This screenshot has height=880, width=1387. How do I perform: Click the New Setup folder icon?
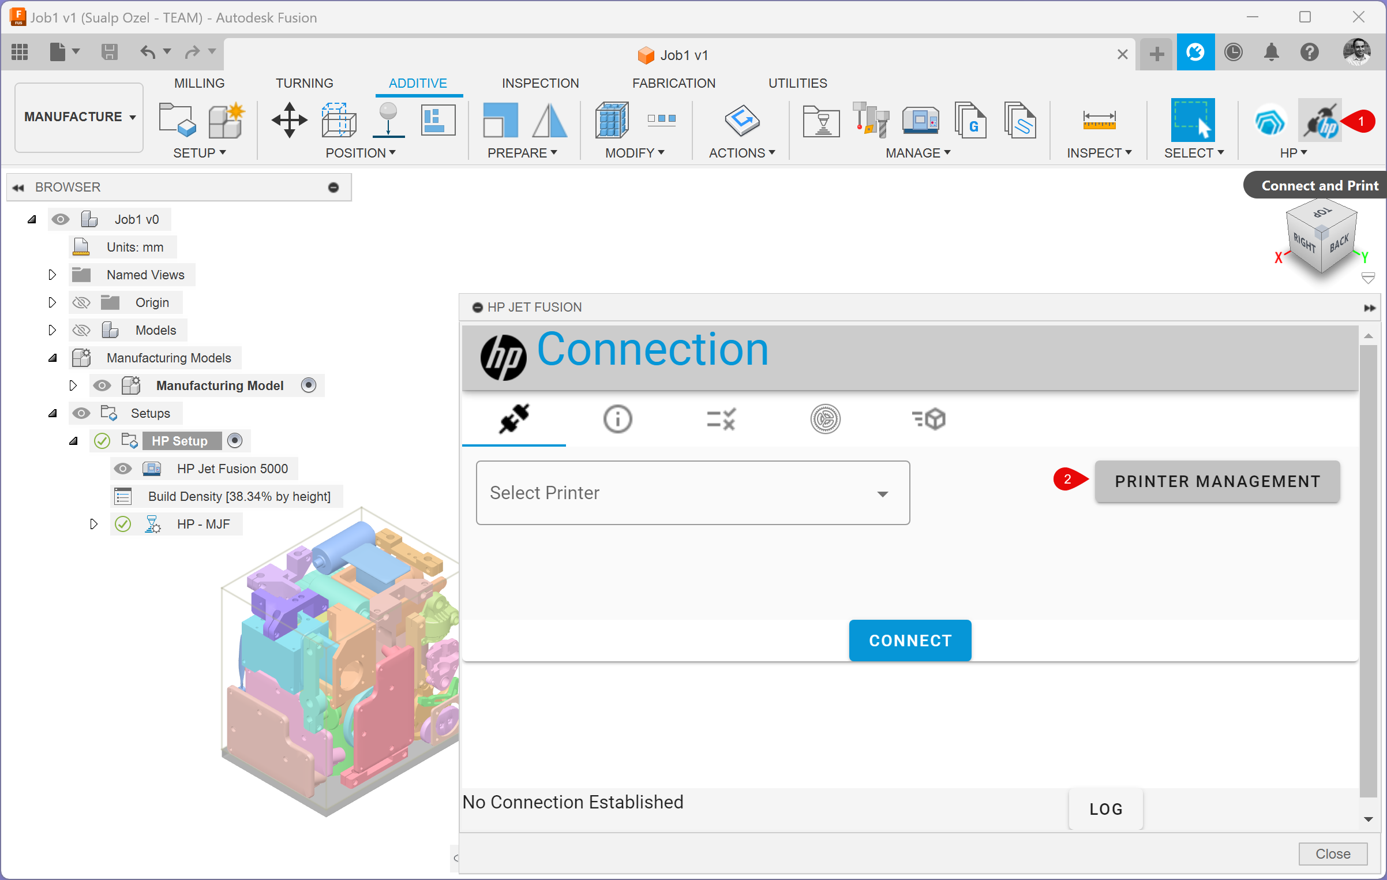pyautogui.click(x=177, y=120)
